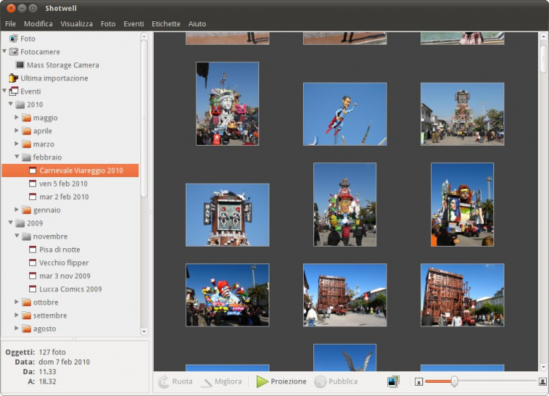Image resolution: width=549 pixels, height=396 pixels.
Task: Collapse the febbraio folder
Action: [x=18, y=157]
